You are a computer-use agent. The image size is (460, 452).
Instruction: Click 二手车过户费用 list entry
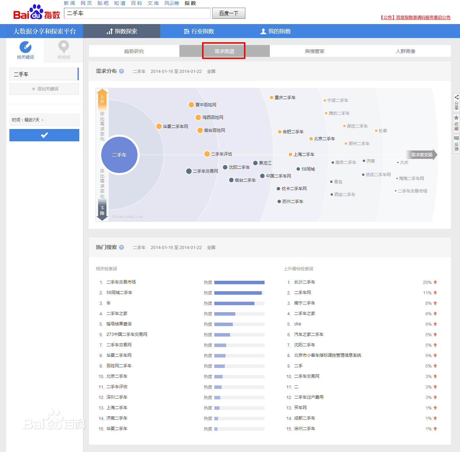click(x=309, y=397)
